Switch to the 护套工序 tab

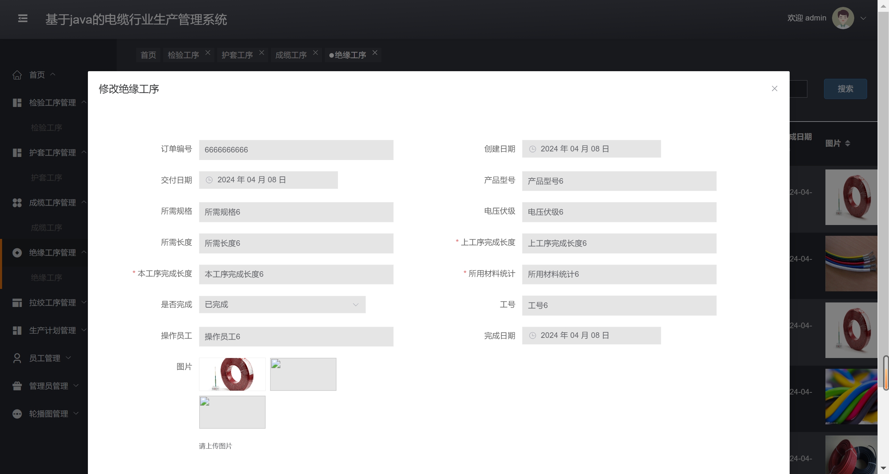coord(237,55)
